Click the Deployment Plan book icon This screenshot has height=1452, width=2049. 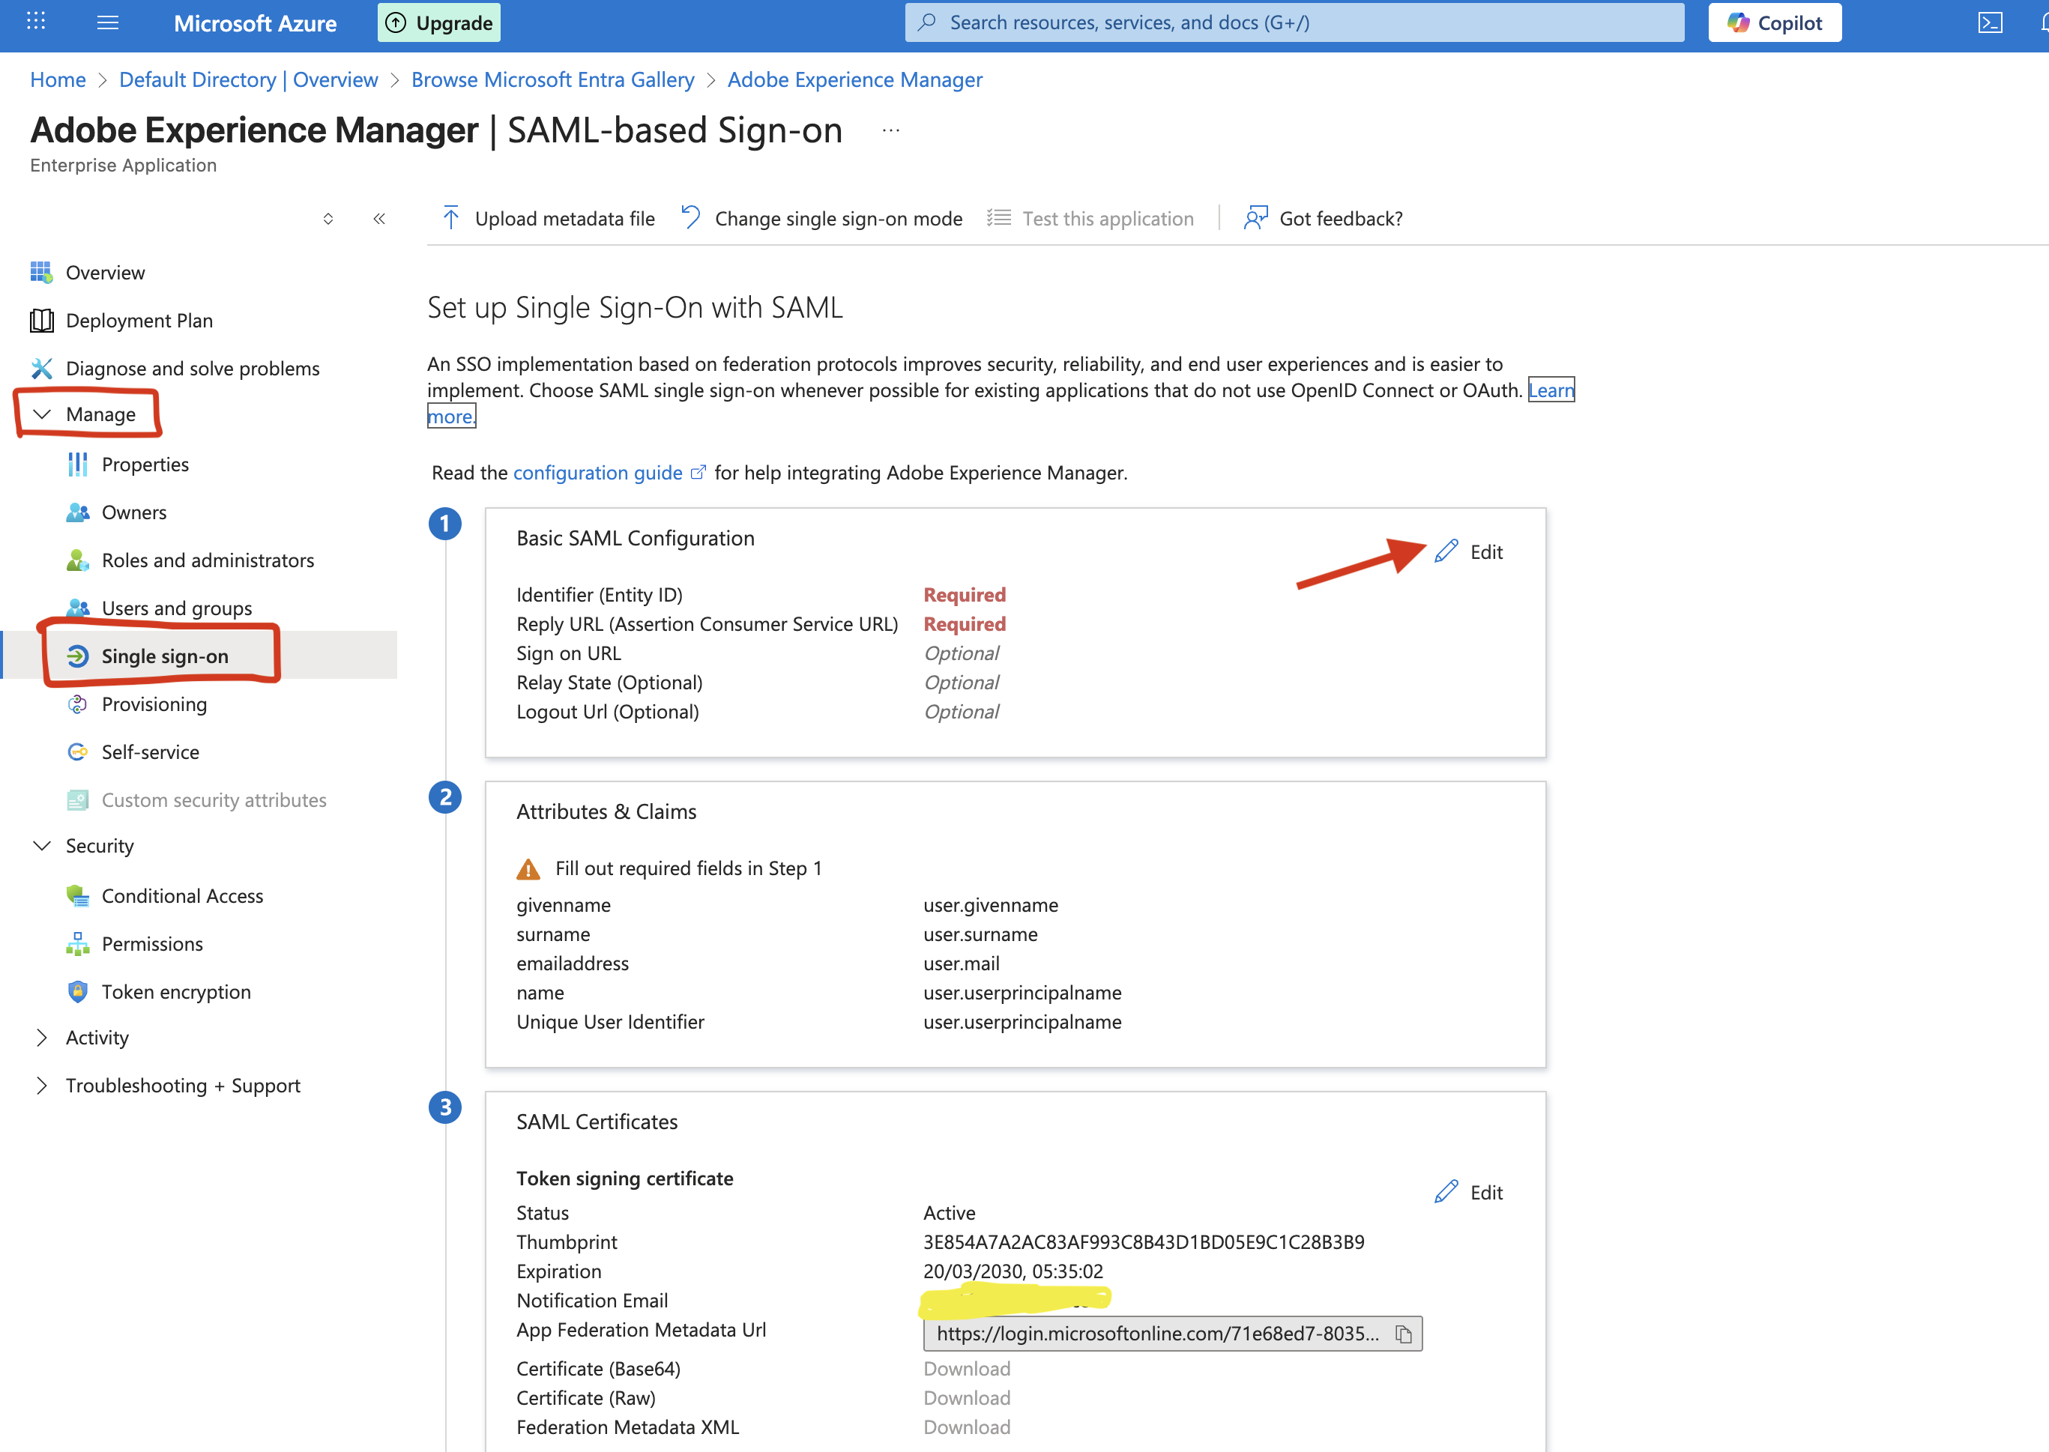tap(41, 321)
